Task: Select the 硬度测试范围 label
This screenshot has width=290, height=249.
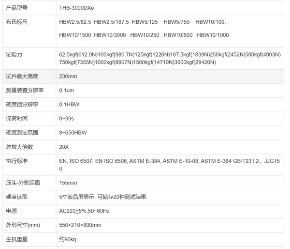Action: coord(22,133)
